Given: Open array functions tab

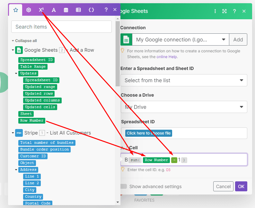Looking at the screenshot, I should pyautogui.click(x=78, y=10).
